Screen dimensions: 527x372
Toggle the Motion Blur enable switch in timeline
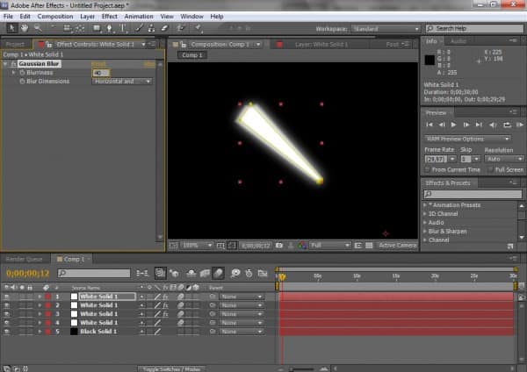[x=218, y=273]
